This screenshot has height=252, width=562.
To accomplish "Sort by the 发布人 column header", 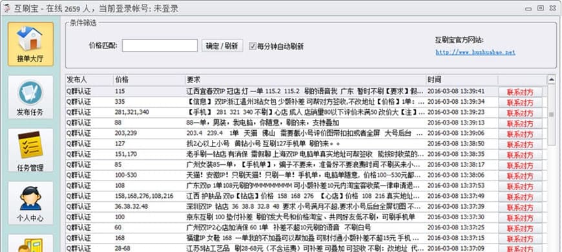I will (x=89, y=80).
